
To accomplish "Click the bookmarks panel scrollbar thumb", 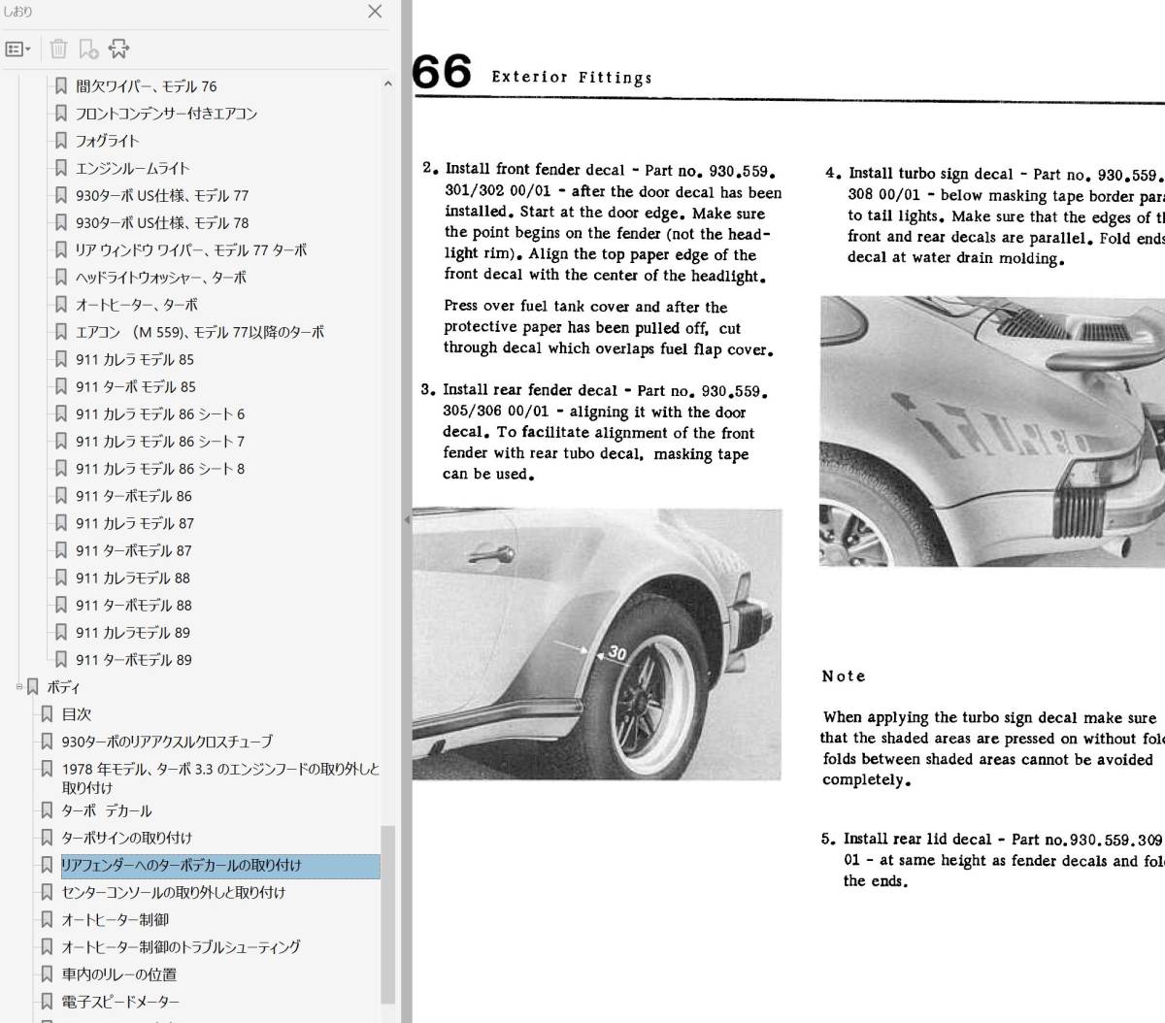I will (x=387, y=914).
